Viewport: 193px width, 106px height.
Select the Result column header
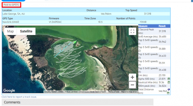pyautogui.click(x=162, y=26)
